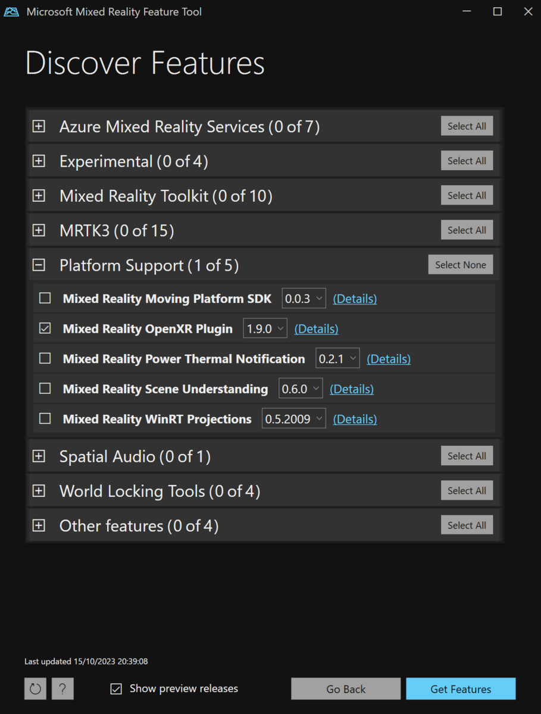Click the MRTK3 (0 of 15) label
541x714 pixels.
(117, 230)
